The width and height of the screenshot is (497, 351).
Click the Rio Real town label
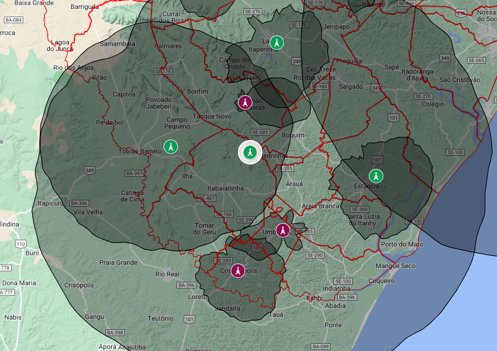click(168, 274)
